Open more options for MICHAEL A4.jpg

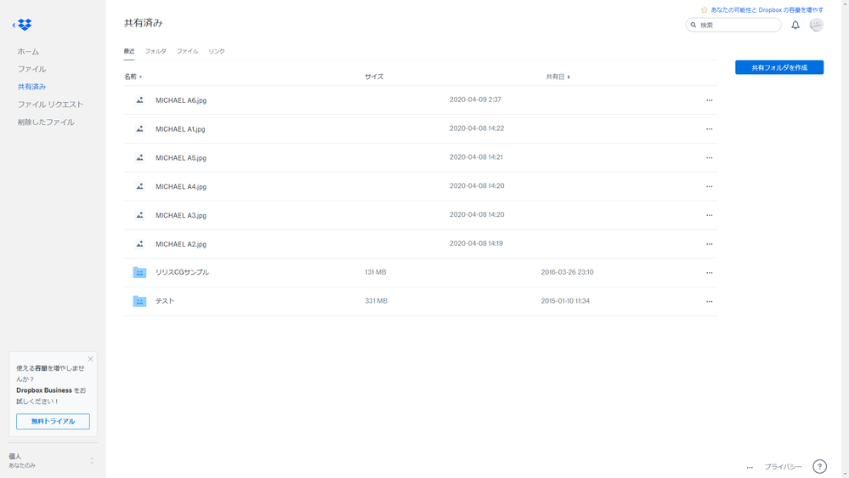pyautogui.click(x=709, y=186)
